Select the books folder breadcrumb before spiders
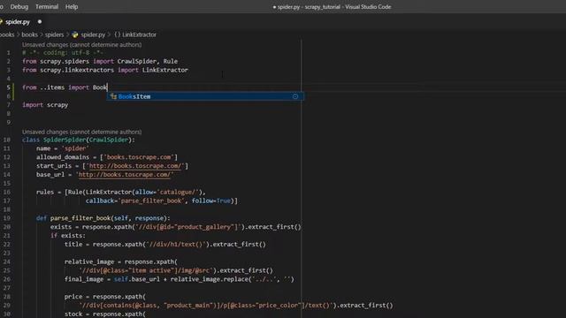This screenshot has height=318, width=566. pyautogui.click(x=29, y=34)
